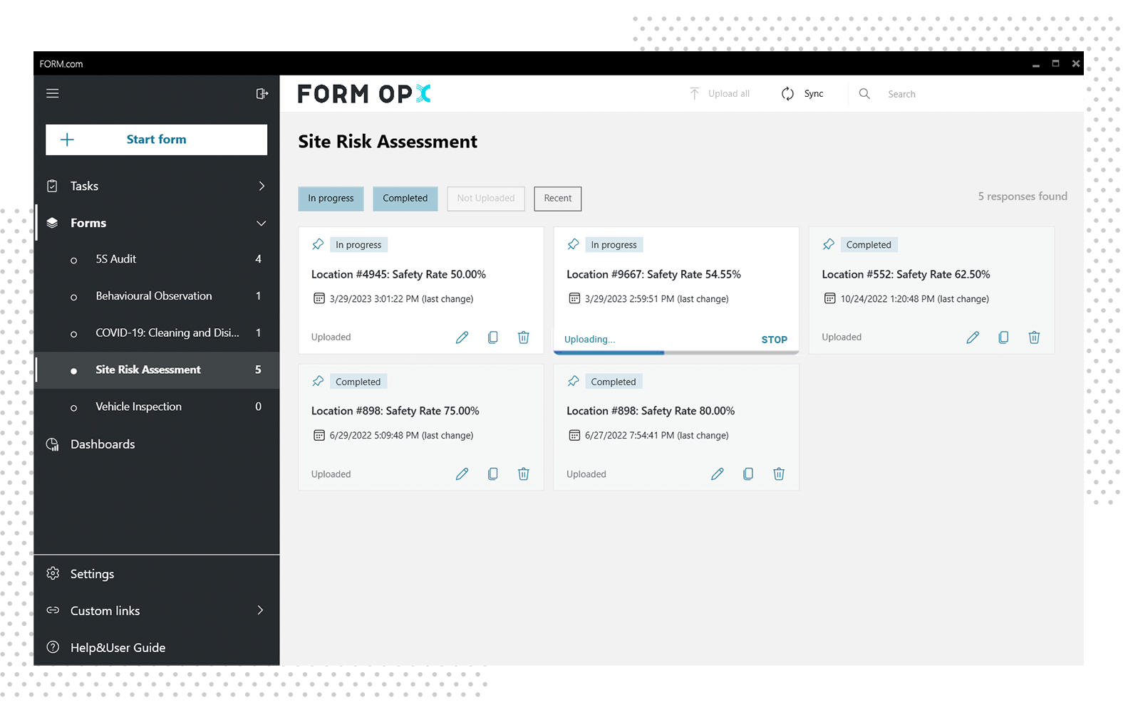The width and height of the screenshot is (1123, 712).
Task: Toggle the Not Uploaded filter
Action: pos(486,199)
